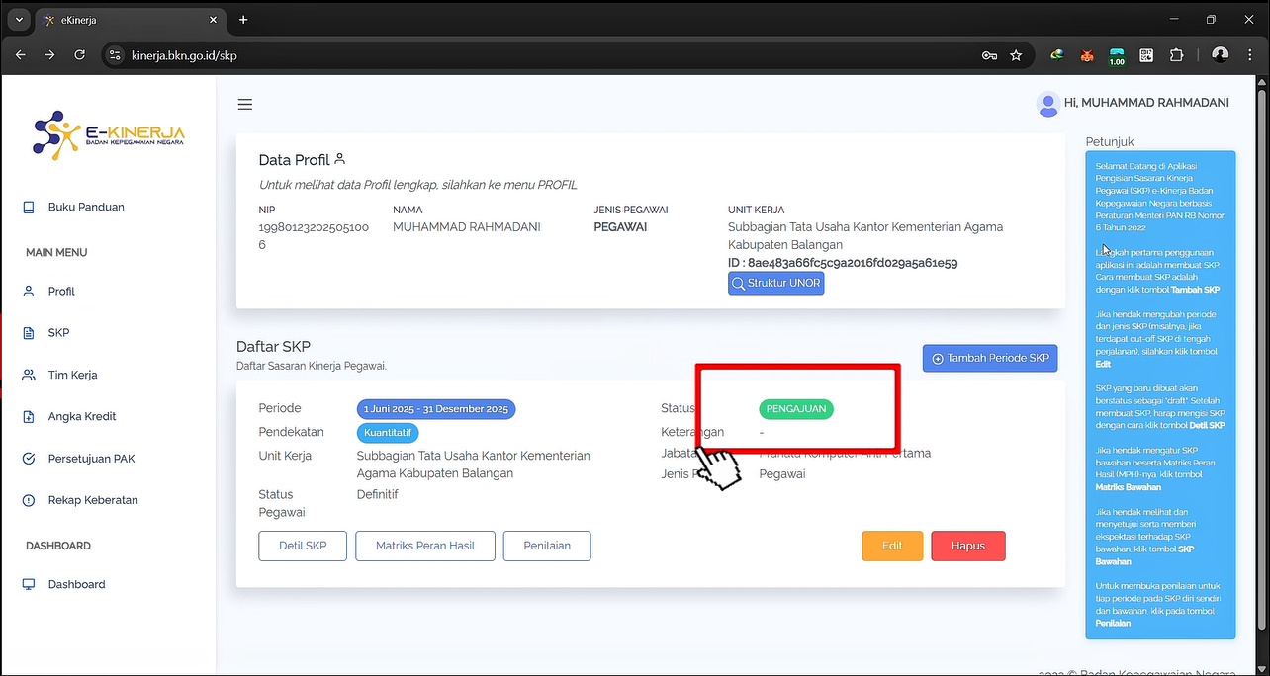Open the browser Extensions puzzle icon
1270x676 pixels.
point(1176,55)
